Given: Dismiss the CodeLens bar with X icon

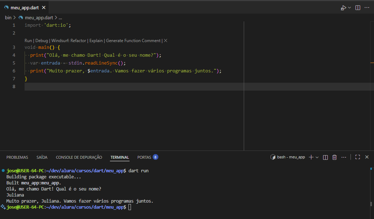Looking at the screenshot, I should (x=165, y=41).
